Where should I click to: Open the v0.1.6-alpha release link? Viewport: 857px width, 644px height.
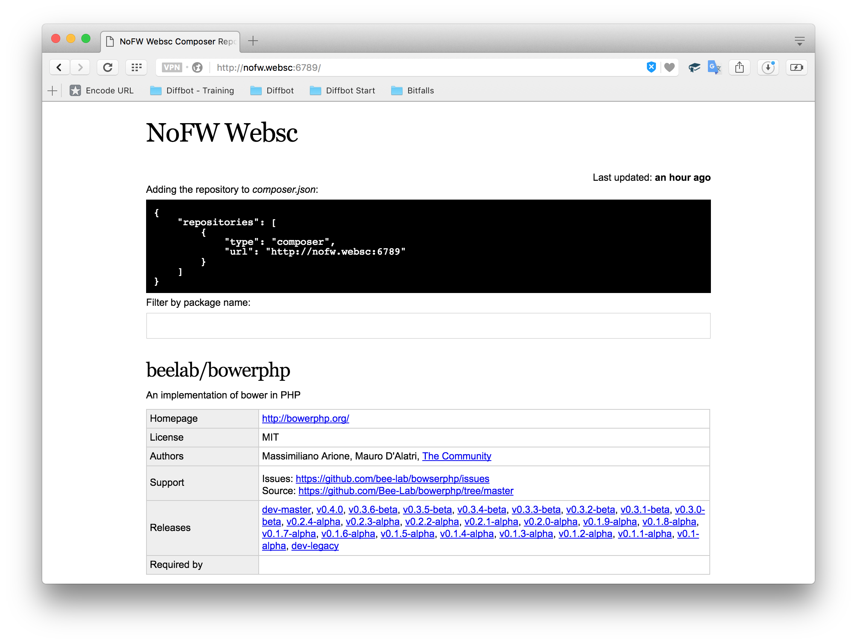tap(348, 534)
